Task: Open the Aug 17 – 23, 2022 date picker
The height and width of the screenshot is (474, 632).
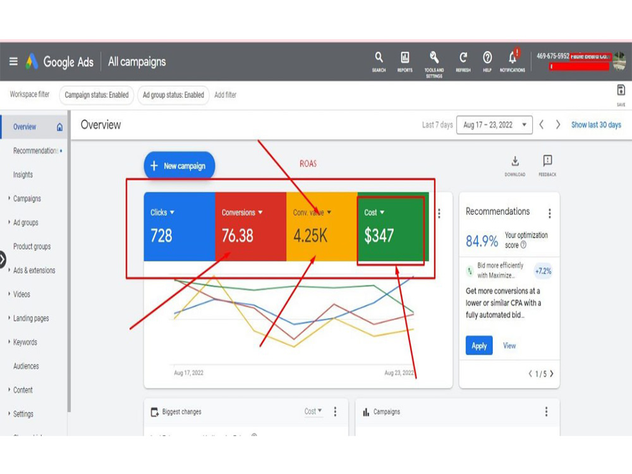Action: (x=495, y=125)
